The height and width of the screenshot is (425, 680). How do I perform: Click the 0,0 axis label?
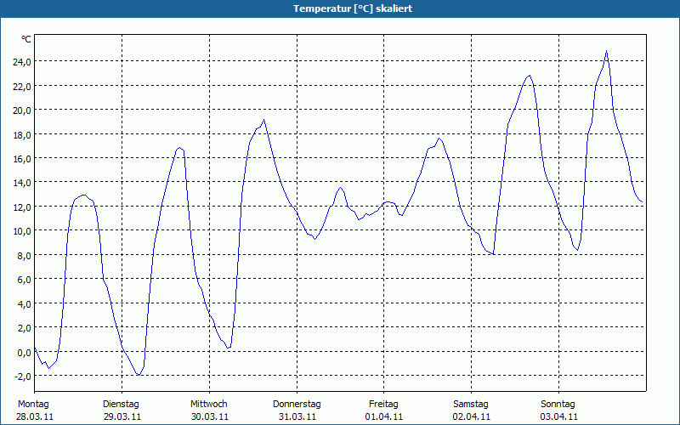click(x=25, y=353)
